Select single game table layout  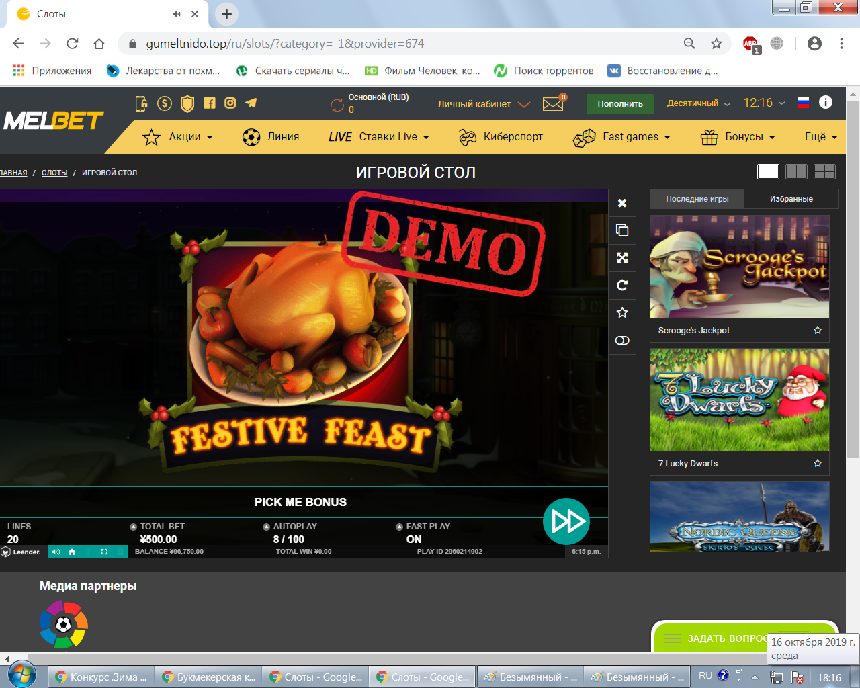tap(768, 172)
